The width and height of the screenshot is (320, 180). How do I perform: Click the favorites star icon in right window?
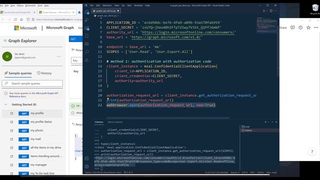point(308,27)
